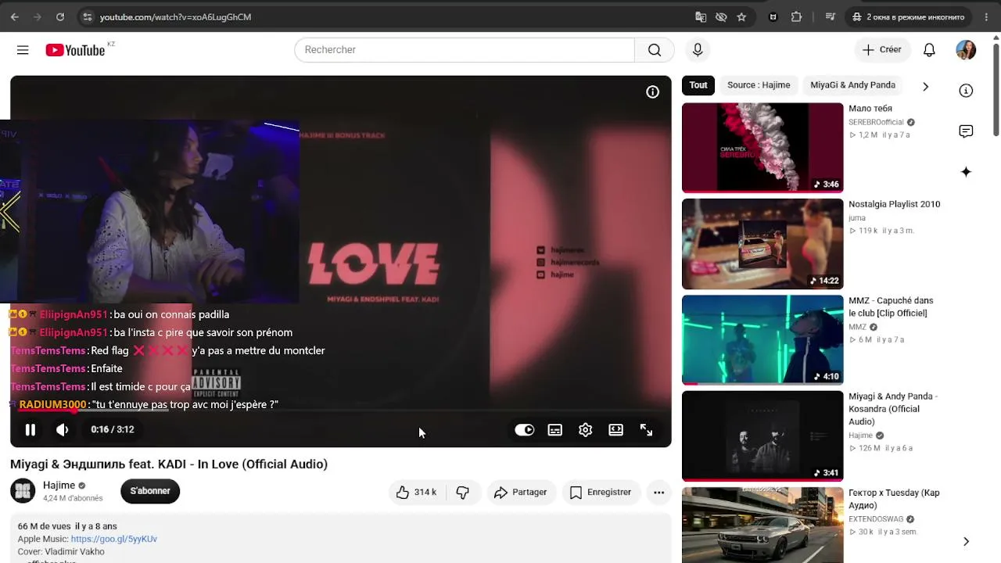Dislike the video

pos(462,492)
